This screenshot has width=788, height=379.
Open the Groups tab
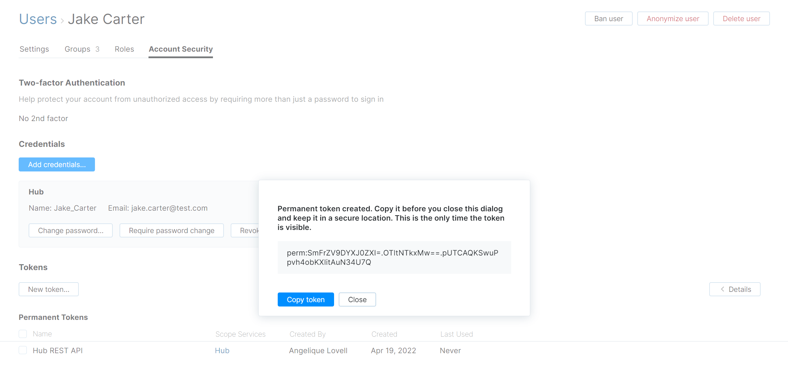point(77,49)
